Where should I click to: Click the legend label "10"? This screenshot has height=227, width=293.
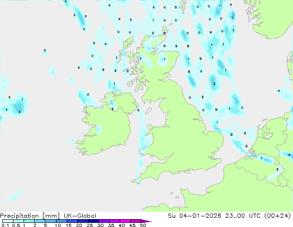(x=58, y=225)
